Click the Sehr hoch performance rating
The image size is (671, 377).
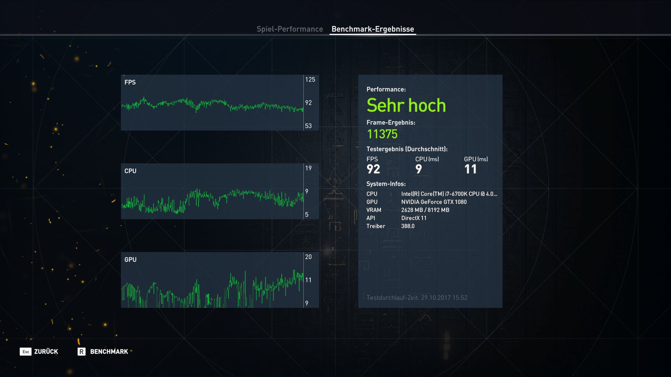(x=406, y=105)
